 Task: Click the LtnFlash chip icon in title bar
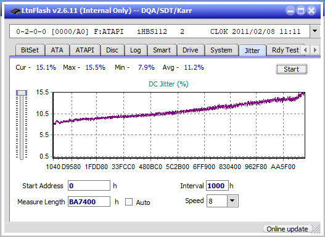[15, 10]
